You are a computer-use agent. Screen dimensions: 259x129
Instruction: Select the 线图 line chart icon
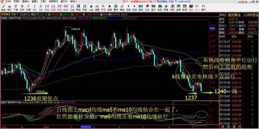click(97, 7)
